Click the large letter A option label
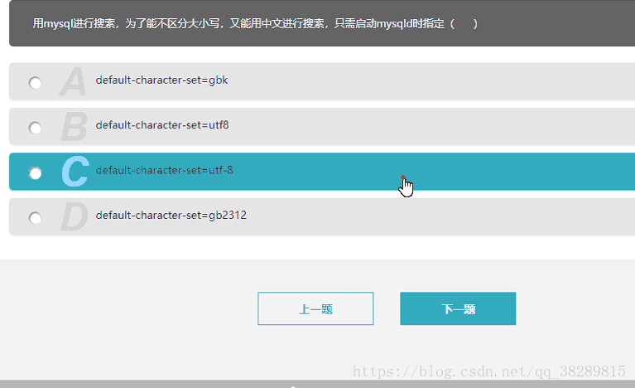The width and height of the screenshot is (635, 388). pyautogui.click(x=73, y=81)
